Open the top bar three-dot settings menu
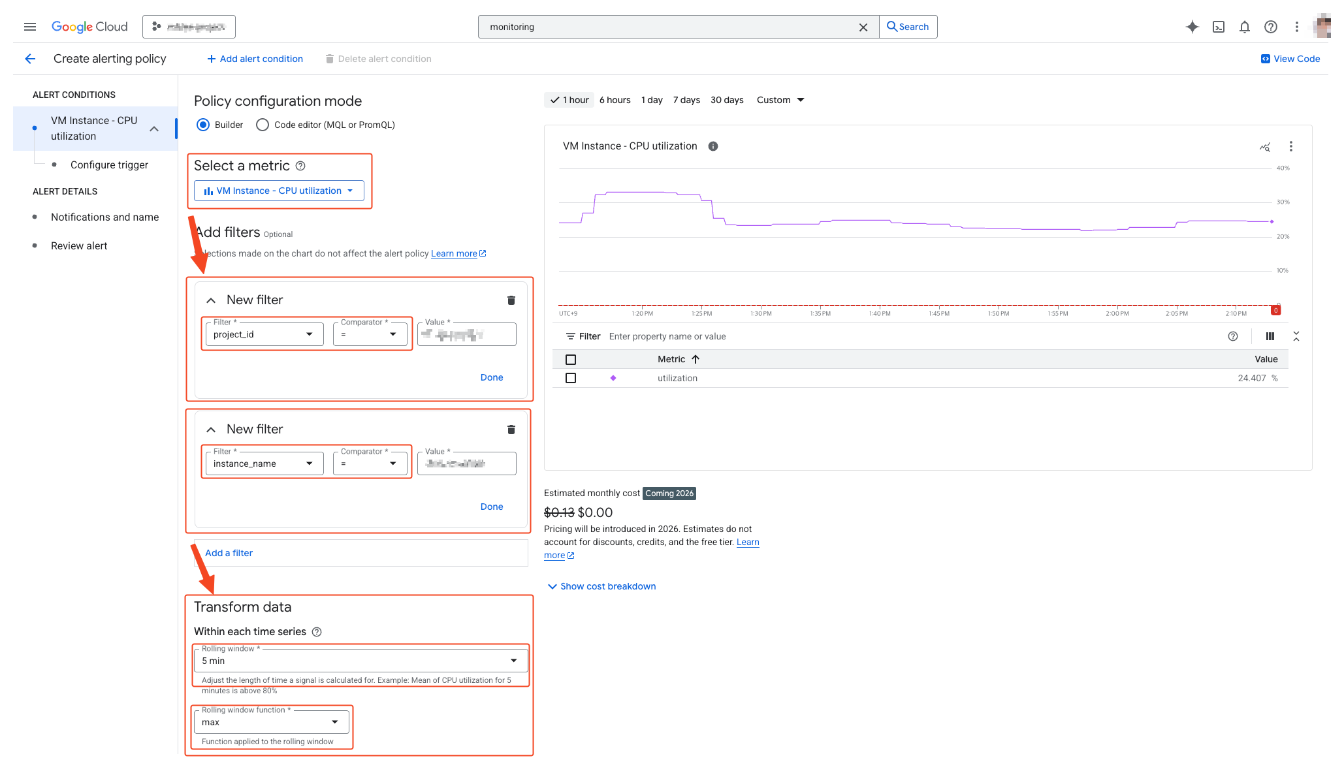 (x=1296, y=27)
